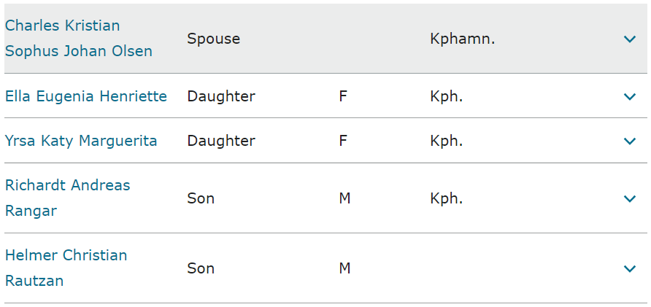Click Son in Richardt Andreas Rangar's row
The height and width of the screenshot is (307, 651).
pyautogui.click(x=201, y=198)
